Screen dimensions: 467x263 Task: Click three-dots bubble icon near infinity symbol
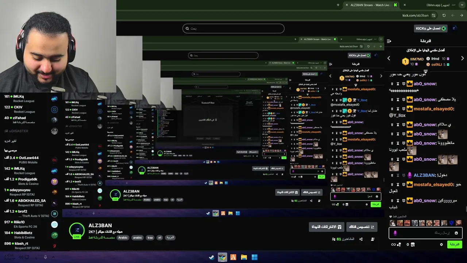tap(399, 245)
